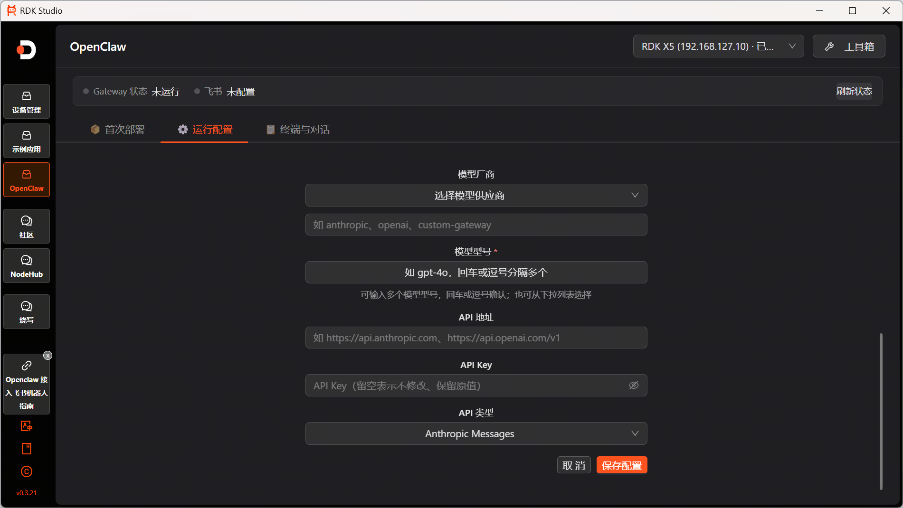Viewport: 903px width, 508px height.
Task: Switch to the 终端与对话 tab
Action: 298,130
